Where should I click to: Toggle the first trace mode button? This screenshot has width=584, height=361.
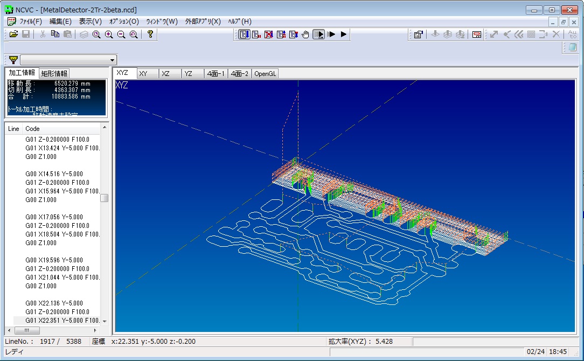tap(244, 34)
